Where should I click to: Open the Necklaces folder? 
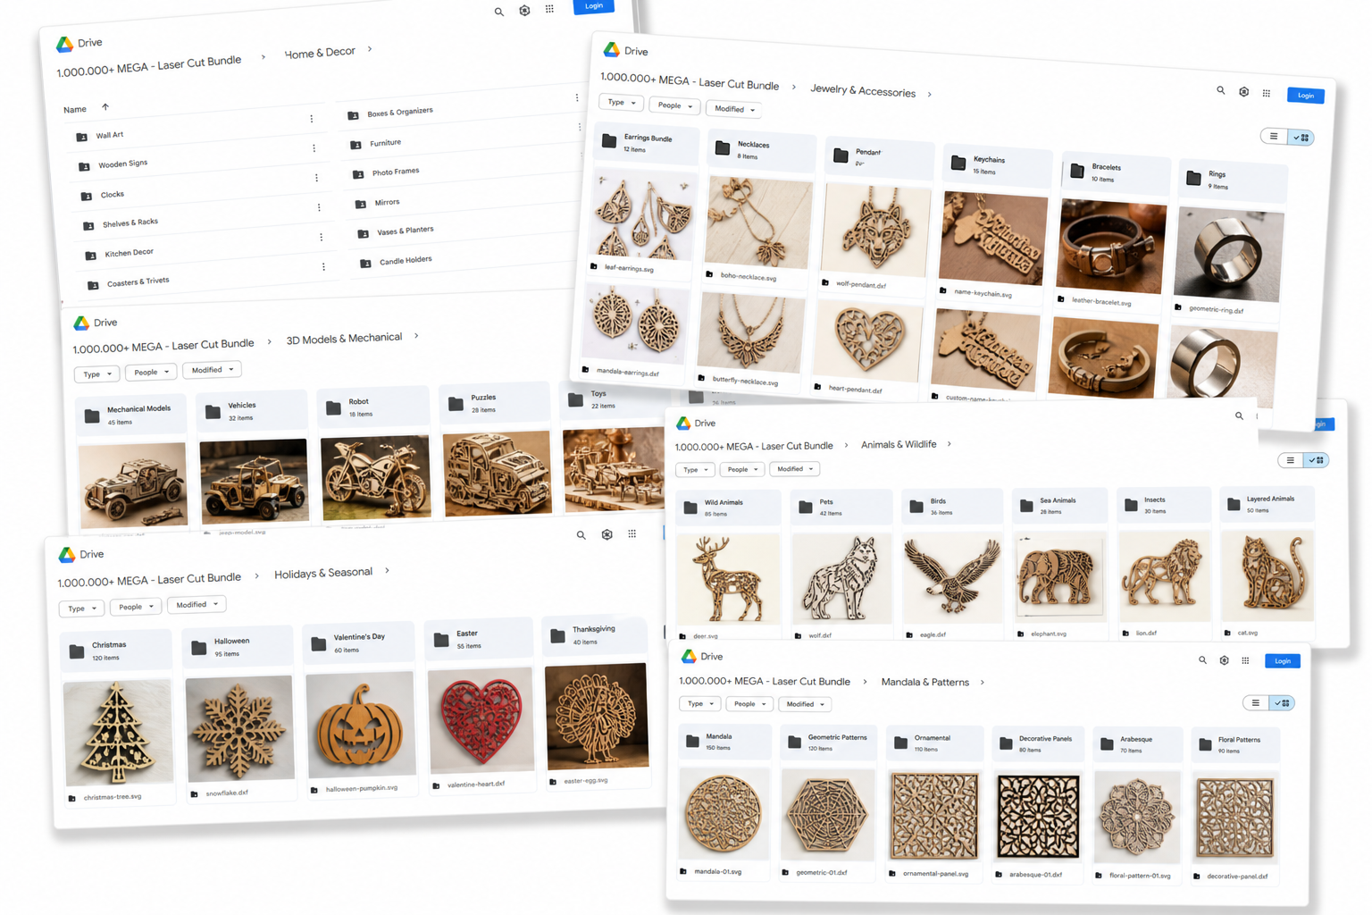(762, 149)
